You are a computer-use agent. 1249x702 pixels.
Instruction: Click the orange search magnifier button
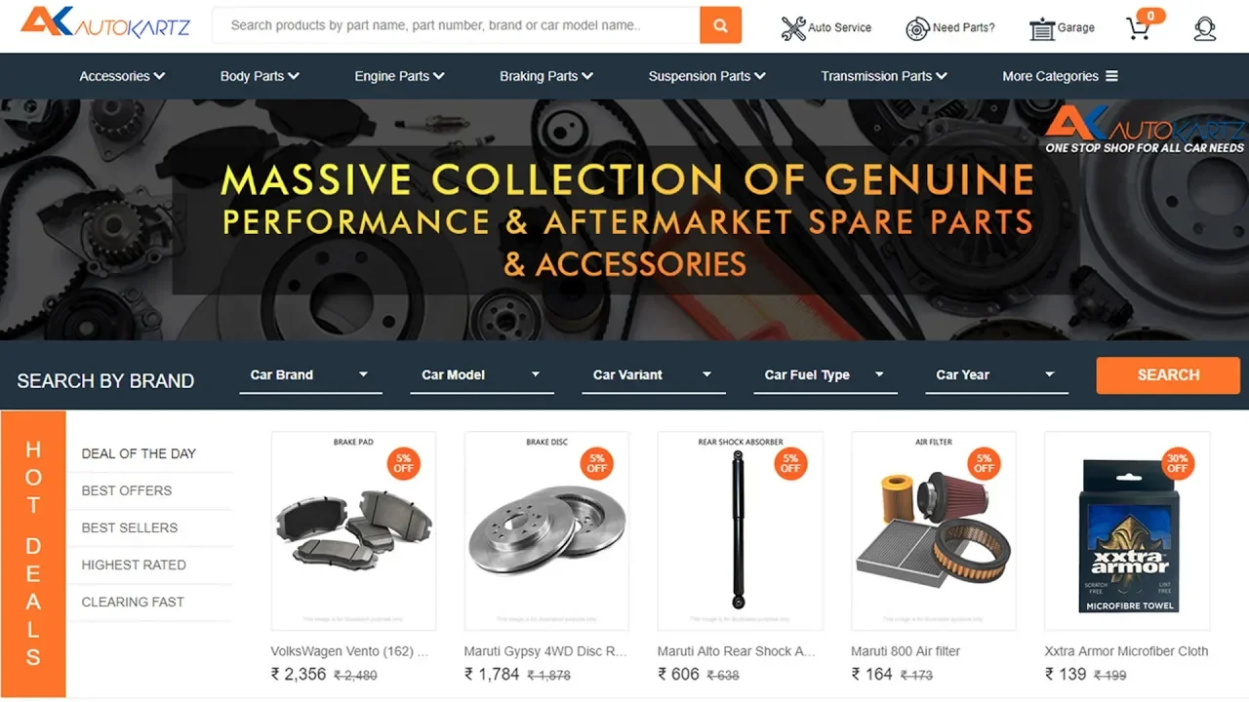point(720,25)
